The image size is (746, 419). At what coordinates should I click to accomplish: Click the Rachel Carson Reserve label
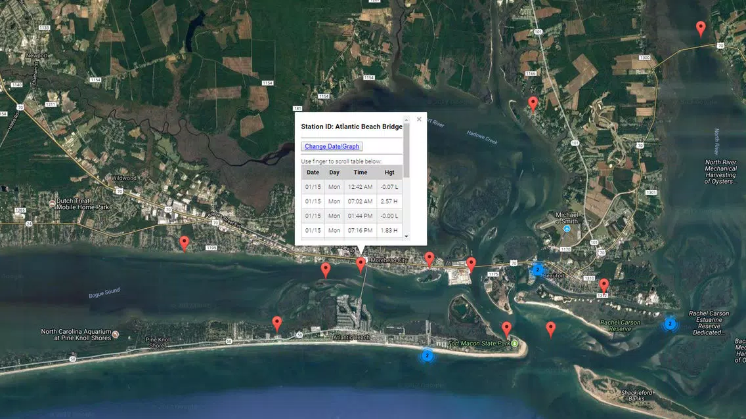coord(620,325)
